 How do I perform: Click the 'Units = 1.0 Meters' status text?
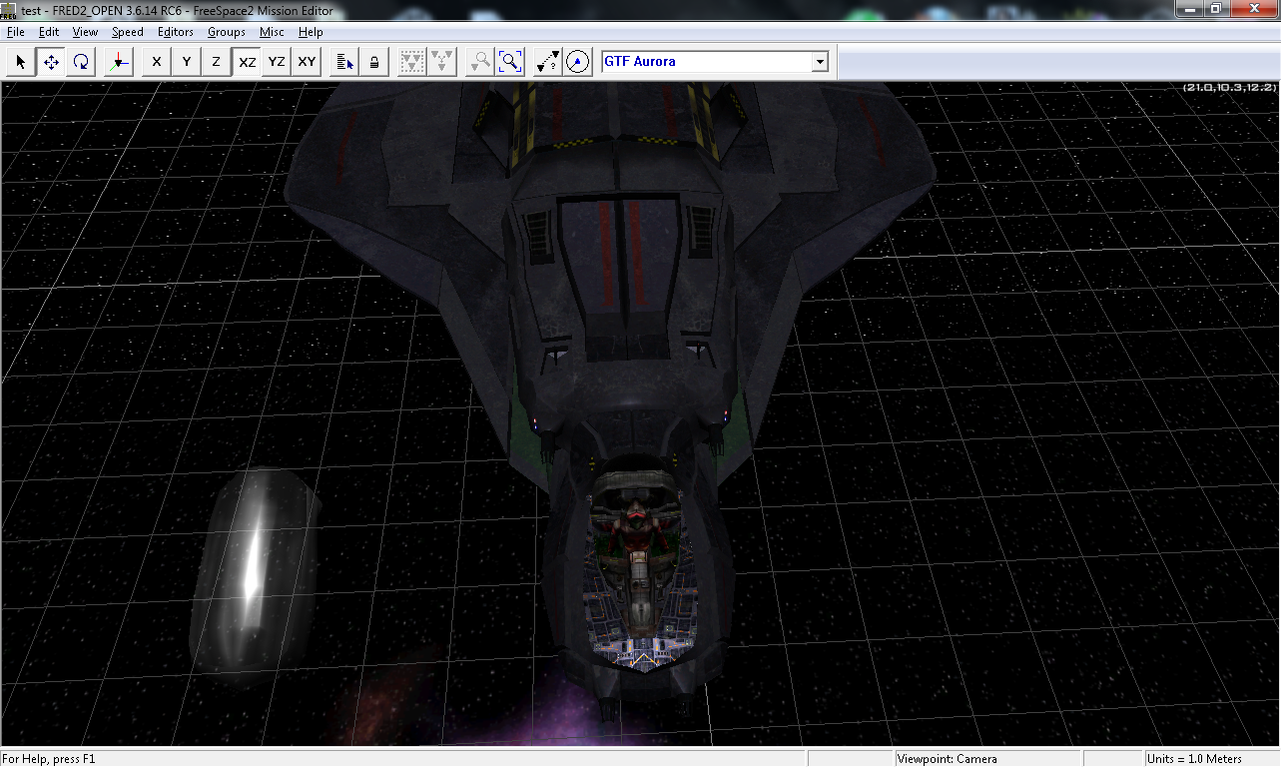[x=1195, y=759]
